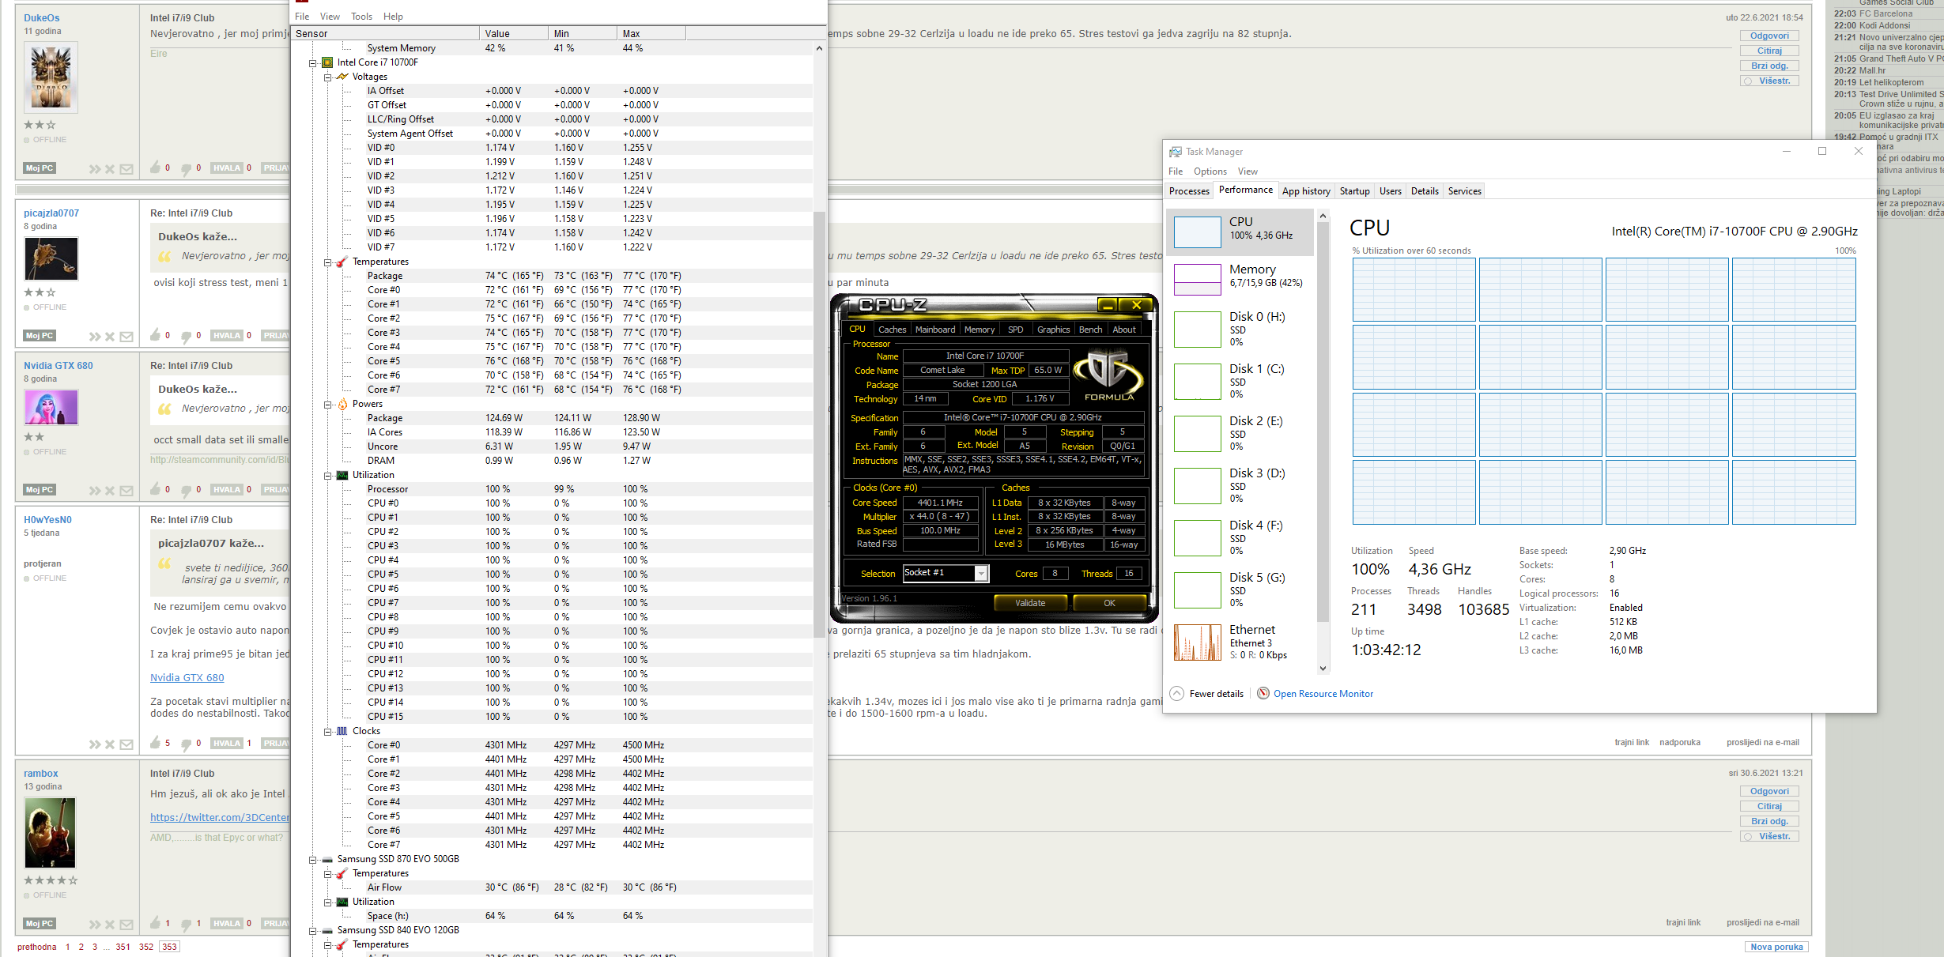This screenshot has height=957, width=1944.
Task: Click Validate button in CPU-Z
Action: (1030, 603)
